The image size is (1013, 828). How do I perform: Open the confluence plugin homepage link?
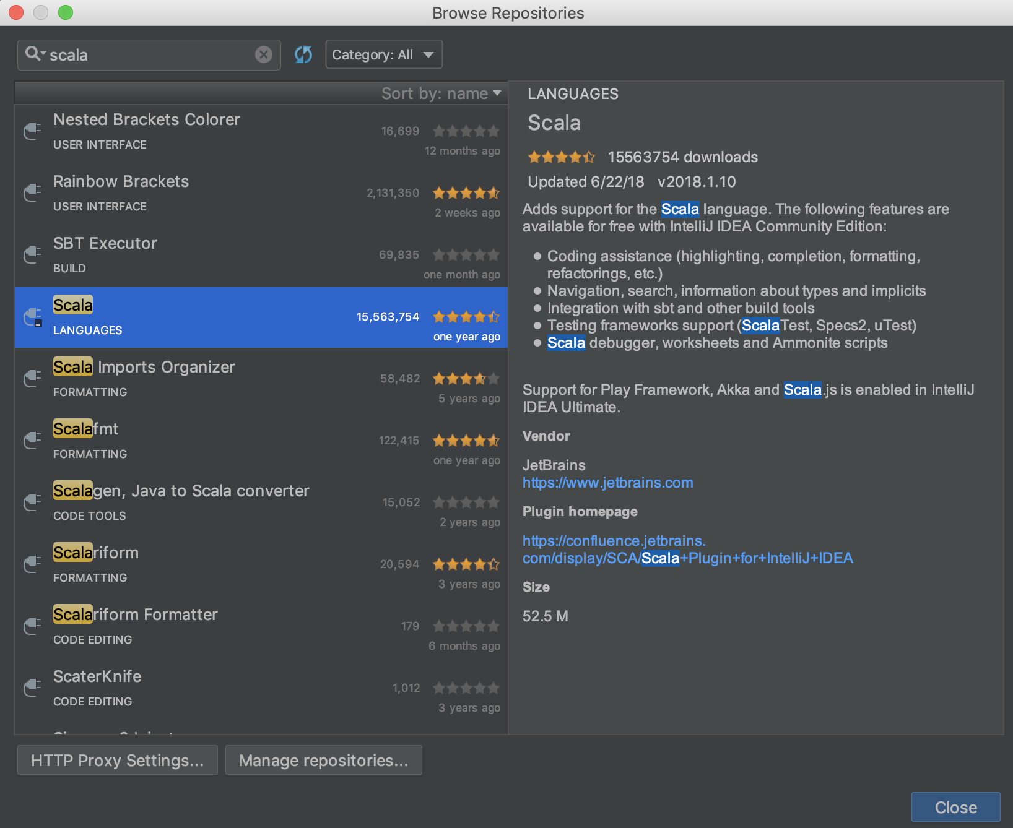[x=687, y=550]
